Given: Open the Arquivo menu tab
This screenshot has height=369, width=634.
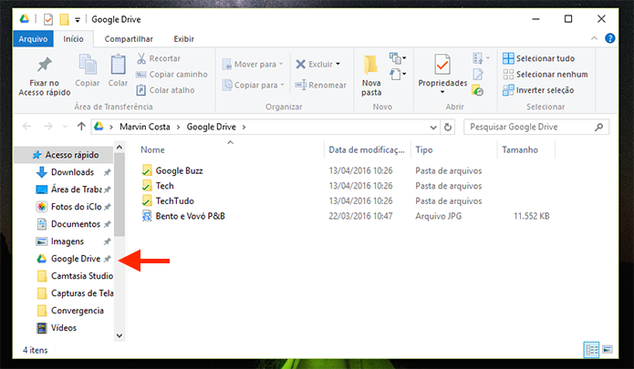Looking at the screenshot, I should point(33,39).
